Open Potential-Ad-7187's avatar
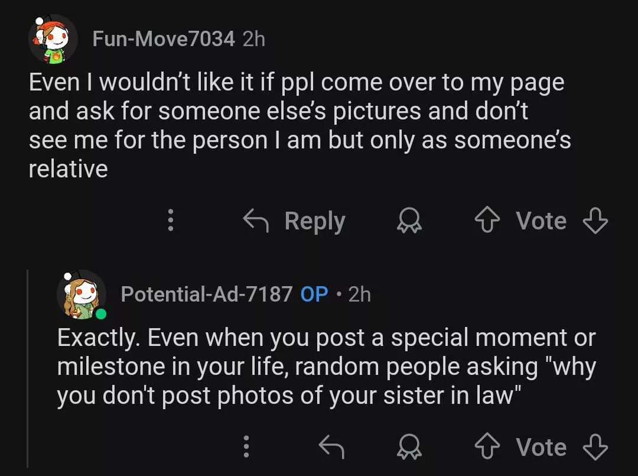 pos(82,294)
